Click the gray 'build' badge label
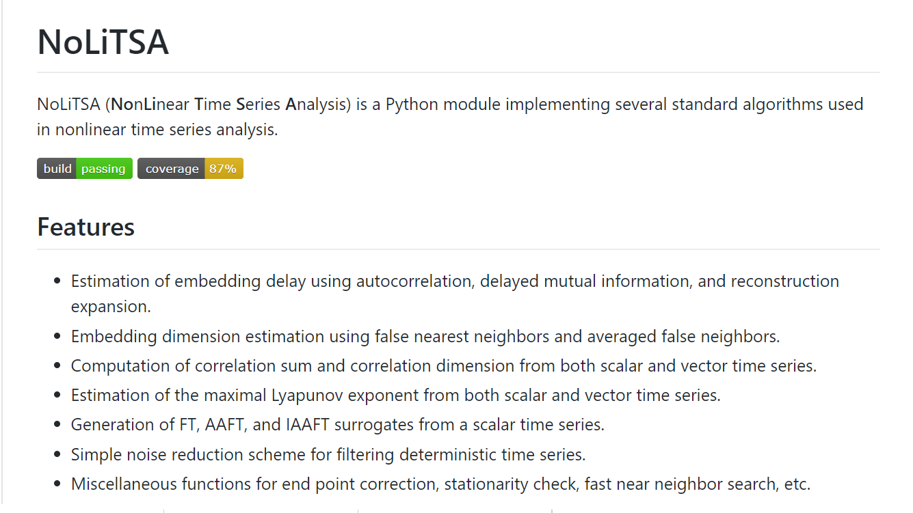 (x=57, y=169)
